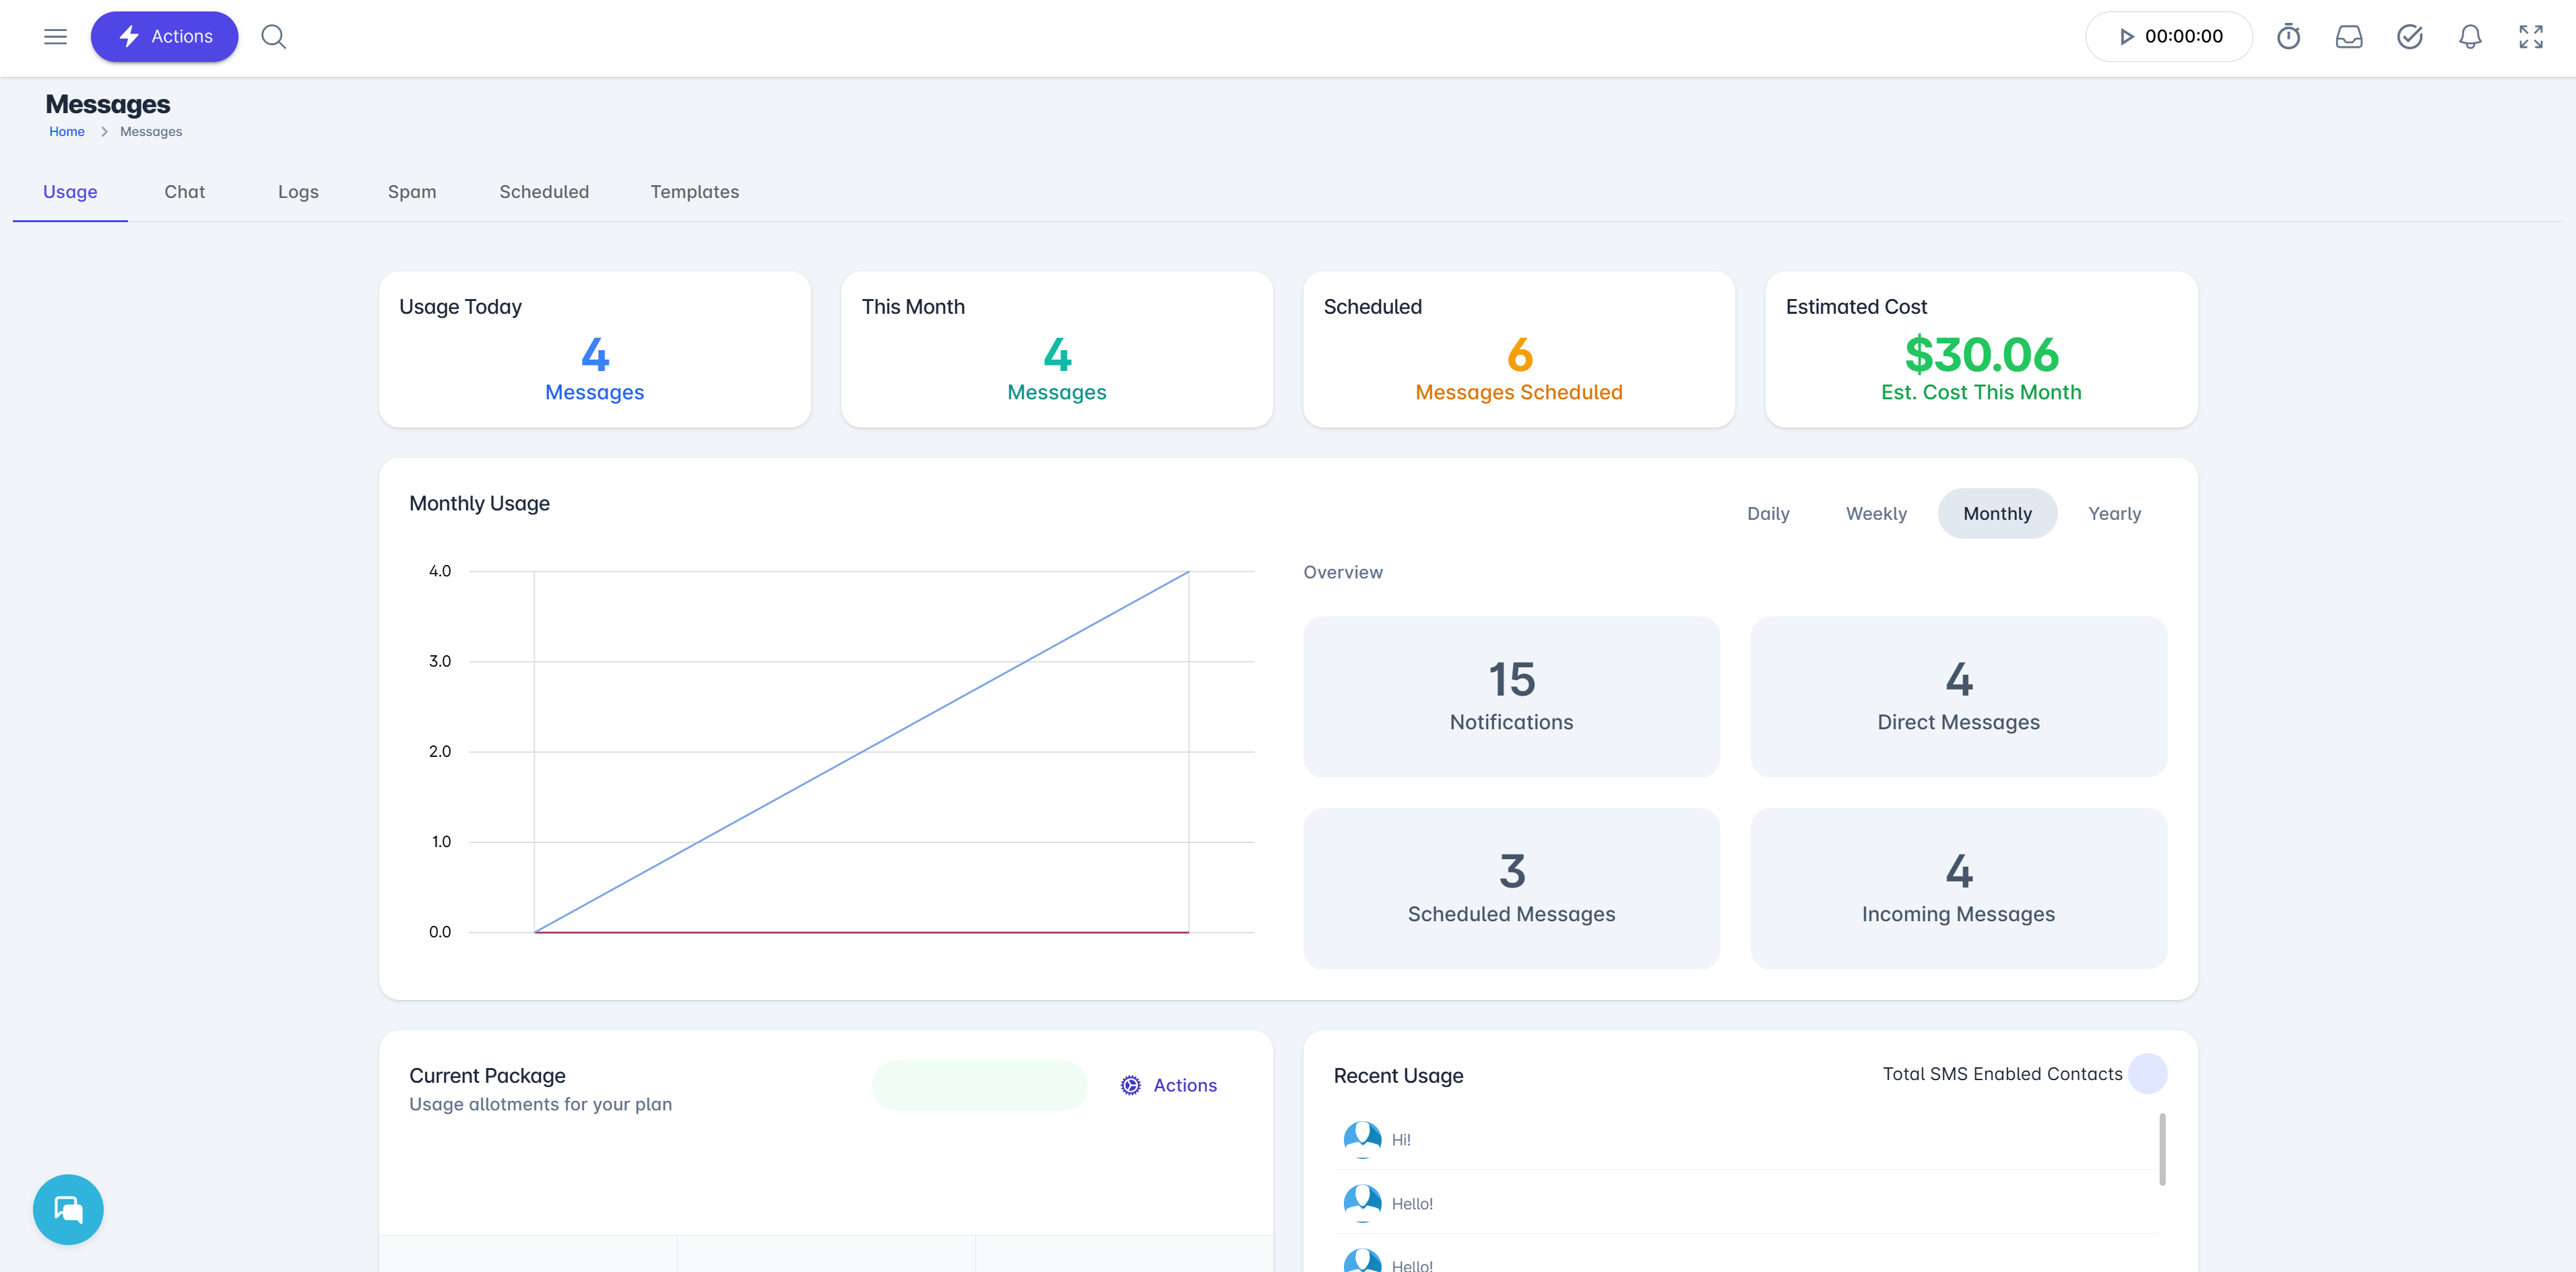Click the tasks checkmark circle icon
Image resolution: width=2576 pixels, height=1272 pixels.
2409,37
